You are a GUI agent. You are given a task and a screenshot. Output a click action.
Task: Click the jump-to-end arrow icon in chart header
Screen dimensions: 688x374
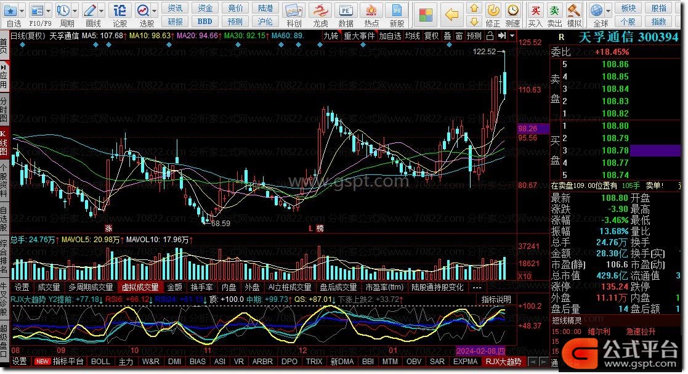[x=502, y=36]
